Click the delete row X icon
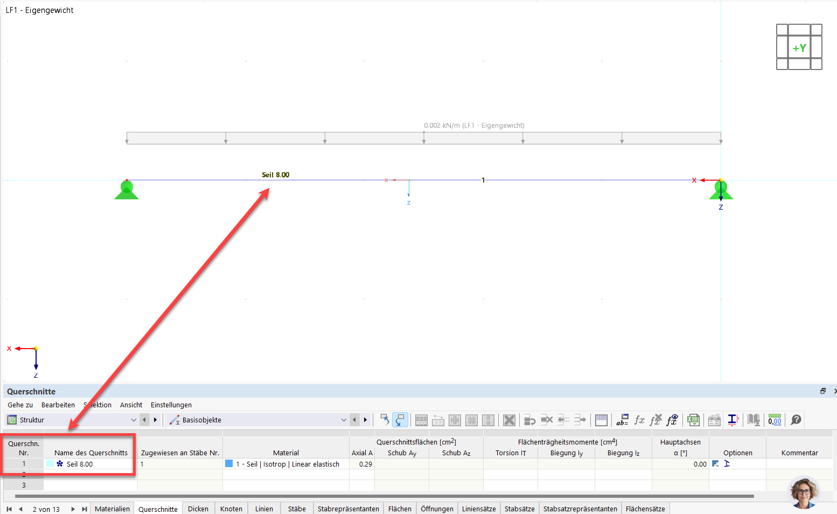Screen dimensions: 837x514 click(x=546, y=420)
